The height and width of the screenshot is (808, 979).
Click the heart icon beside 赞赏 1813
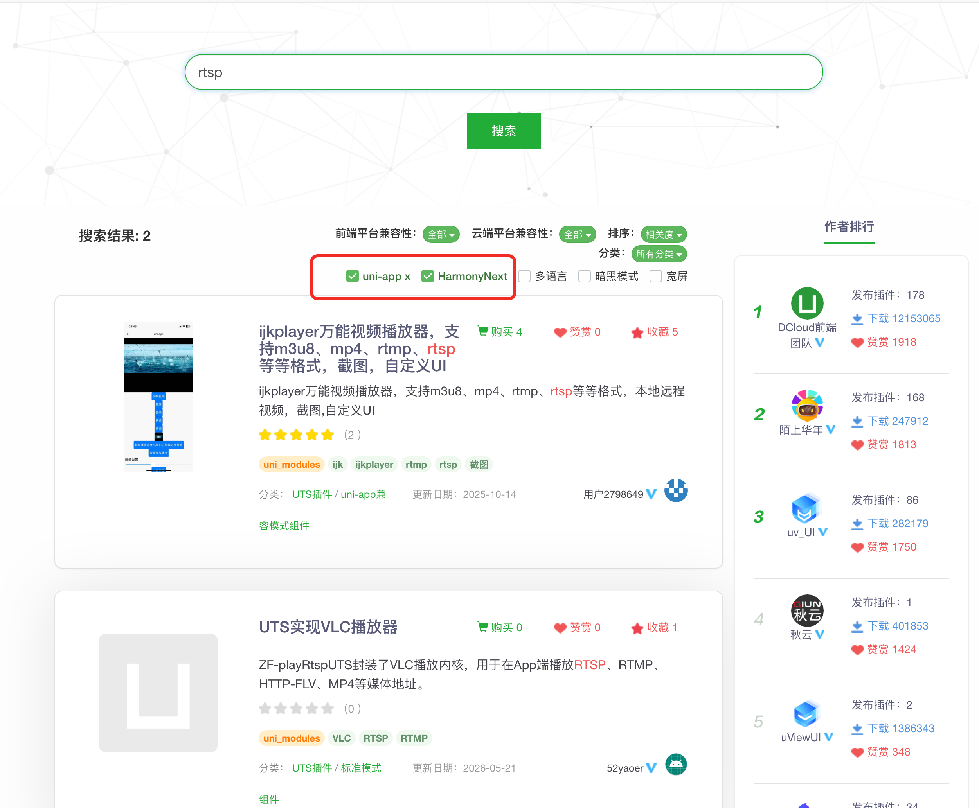tap(857, 445)
